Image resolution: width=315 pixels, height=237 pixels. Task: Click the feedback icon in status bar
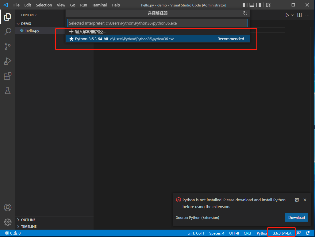pos(298,233)
